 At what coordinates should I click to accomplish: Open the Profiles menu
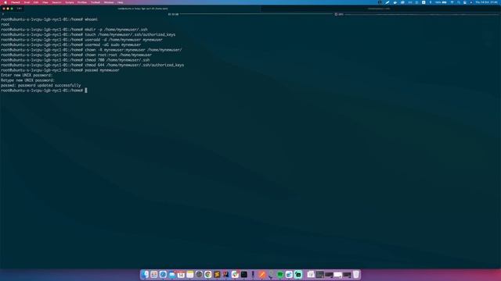coord(82,2)
